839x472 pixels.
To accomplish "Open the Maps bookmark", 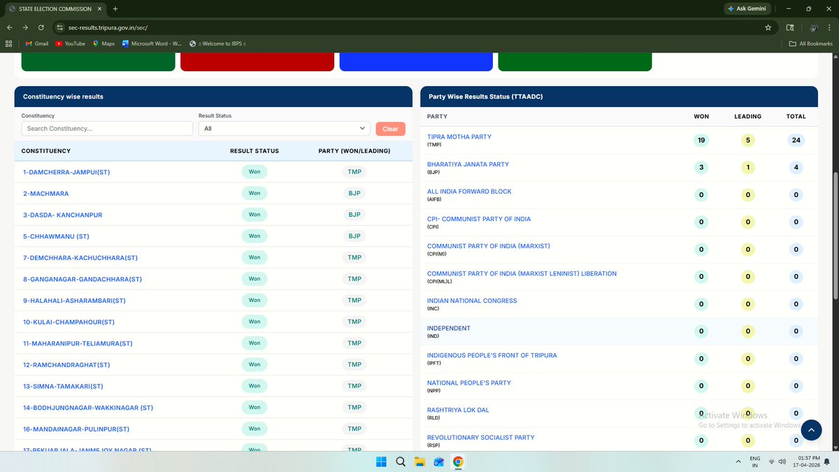I will point(103,43).
